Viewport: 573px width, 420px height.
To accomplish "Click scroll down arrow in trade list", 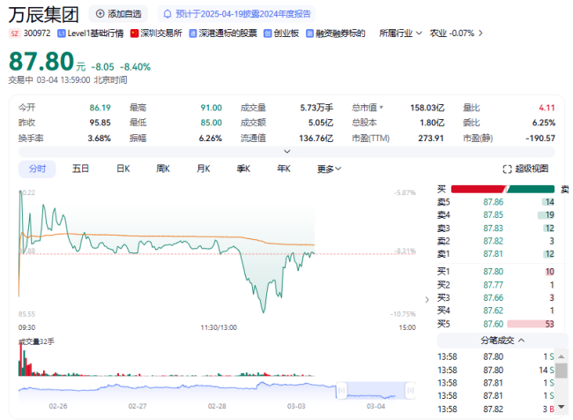I will 562,407.
